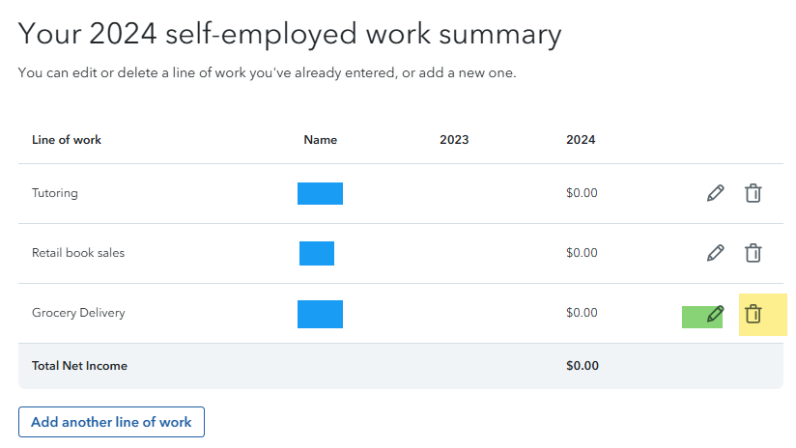Click the self-employed work summary heading
Image resolution: width=796 pixels, height=448 pixels.
(x=290, y=35)
